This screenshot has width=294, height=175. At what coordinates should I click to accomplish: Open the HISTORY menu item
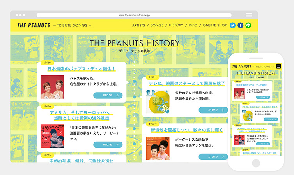tap(176, 25)
